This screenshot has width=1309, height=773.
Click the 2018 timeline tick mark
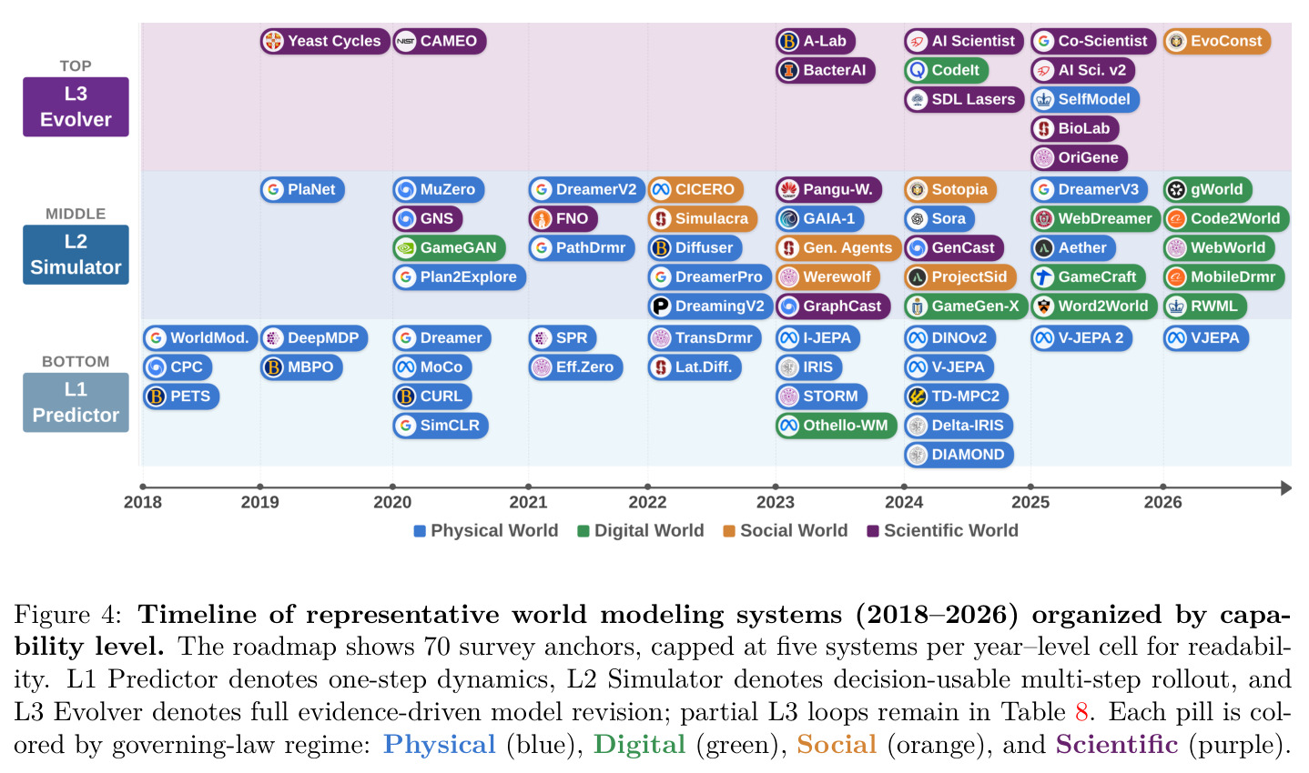click(143, 487)
